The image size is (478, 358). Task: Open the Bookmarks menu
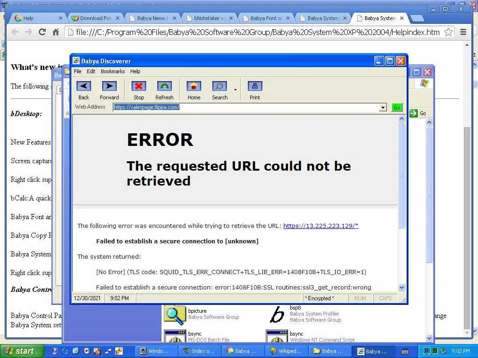pos(113,71)
